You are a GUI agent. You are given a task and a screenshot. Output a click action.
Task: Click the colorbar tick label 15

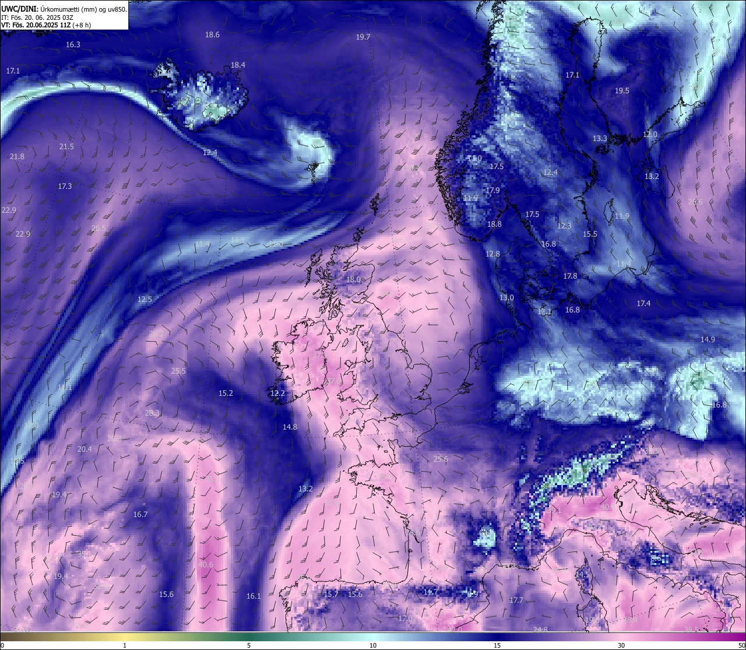click(x=497, y=645)
